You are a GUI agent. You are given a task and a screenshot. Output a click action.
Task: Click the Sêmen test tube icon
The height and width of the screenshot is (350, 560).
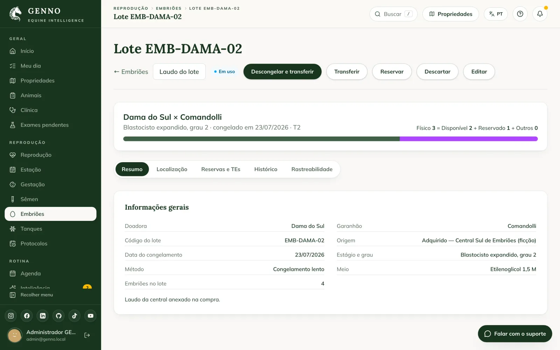[x=13, y=199]
